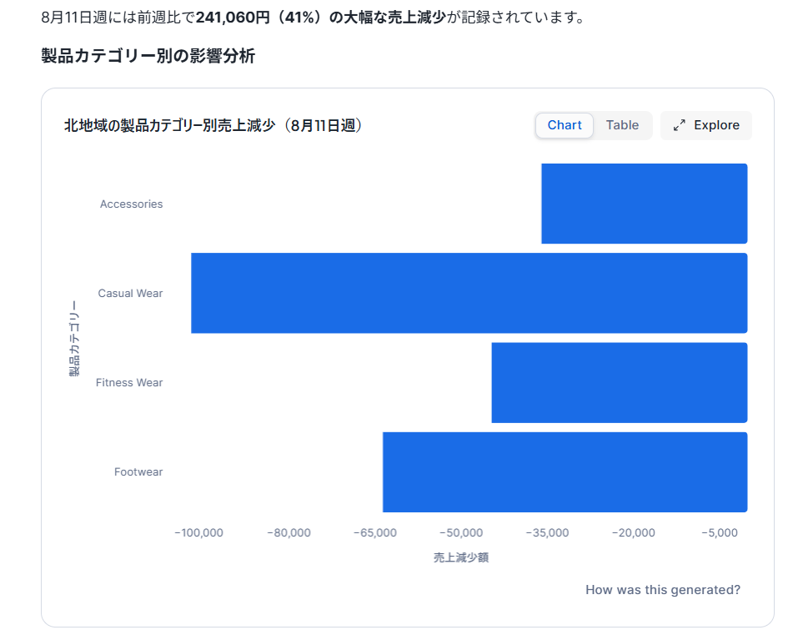
Task: Click the -35,000 axis tick label
Action: [547, 533]
